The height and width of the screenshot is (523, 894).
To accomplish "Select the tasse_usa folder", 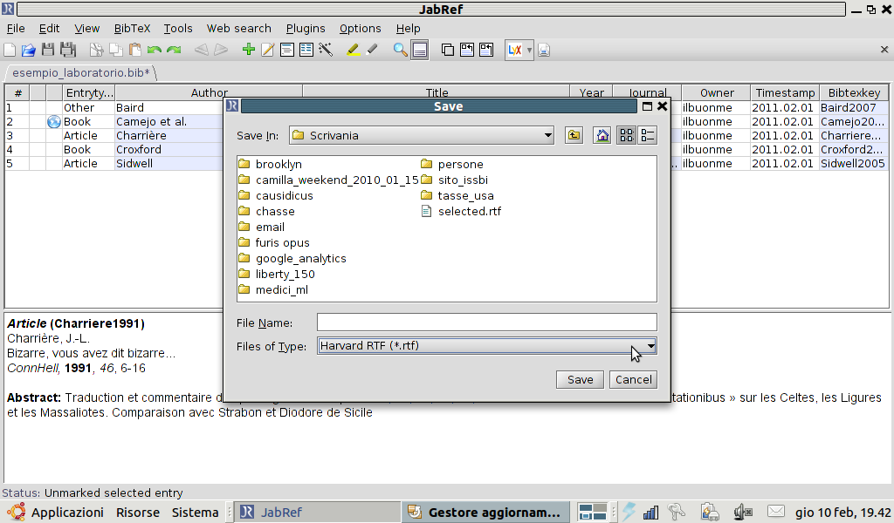I will pyautogui.click(x=457, y=195).
